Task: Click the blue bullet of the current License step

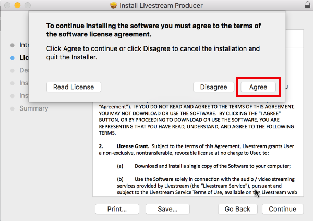Action: [x=13, y=58]
